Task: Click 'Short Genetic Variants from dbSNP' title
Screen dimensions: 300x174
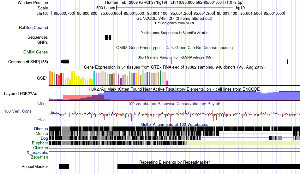Action: tap(174, 57)
